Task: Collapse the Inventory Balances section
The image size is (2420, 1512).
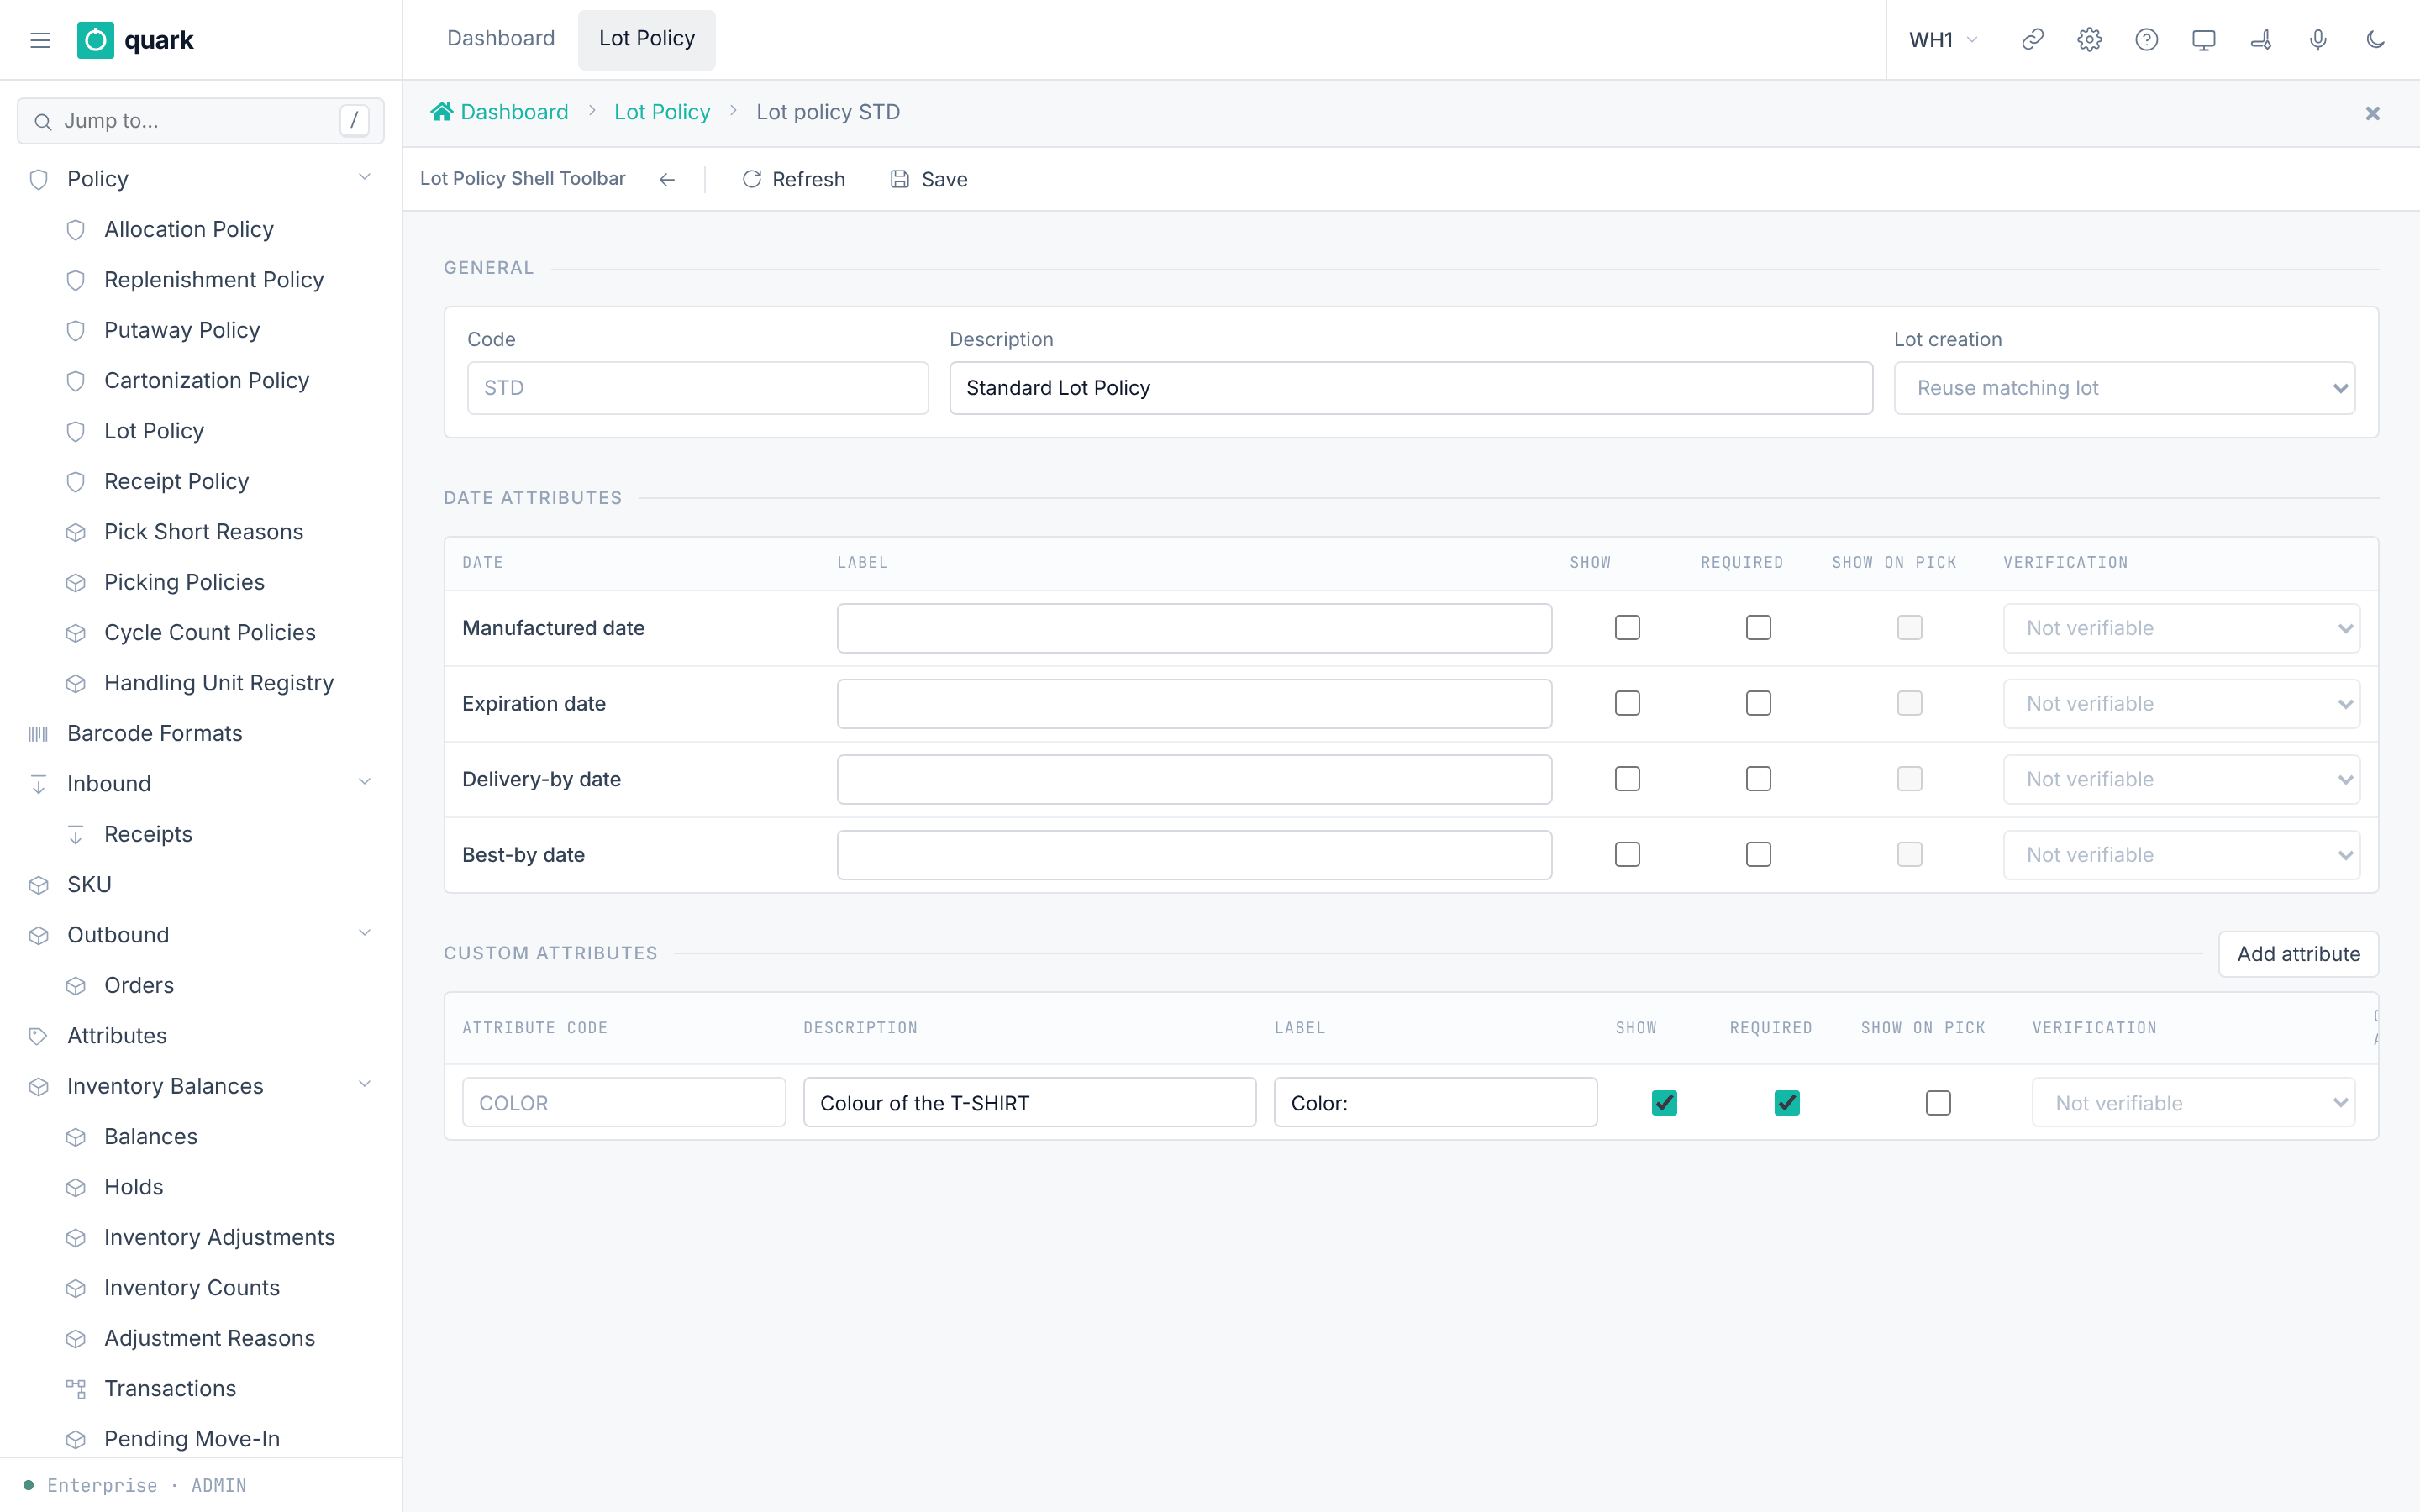Action: pos(364,1085)
